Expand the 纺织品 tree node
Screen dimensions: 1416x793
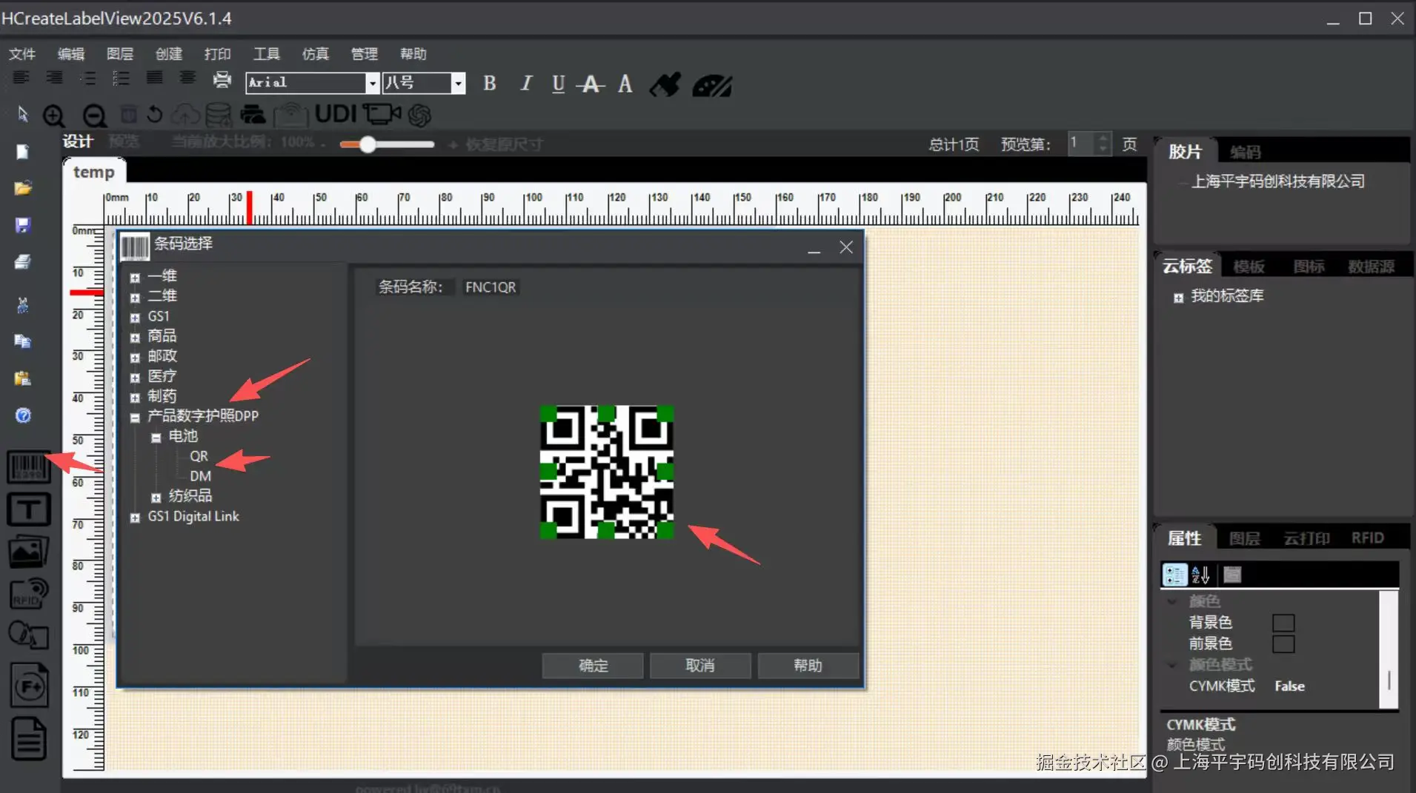tap(156, 498)
